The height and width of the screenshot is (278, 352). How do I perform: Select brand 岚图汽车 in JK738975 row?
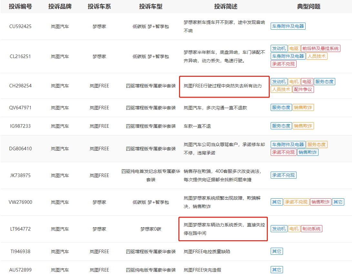click(x=60, y=175)
